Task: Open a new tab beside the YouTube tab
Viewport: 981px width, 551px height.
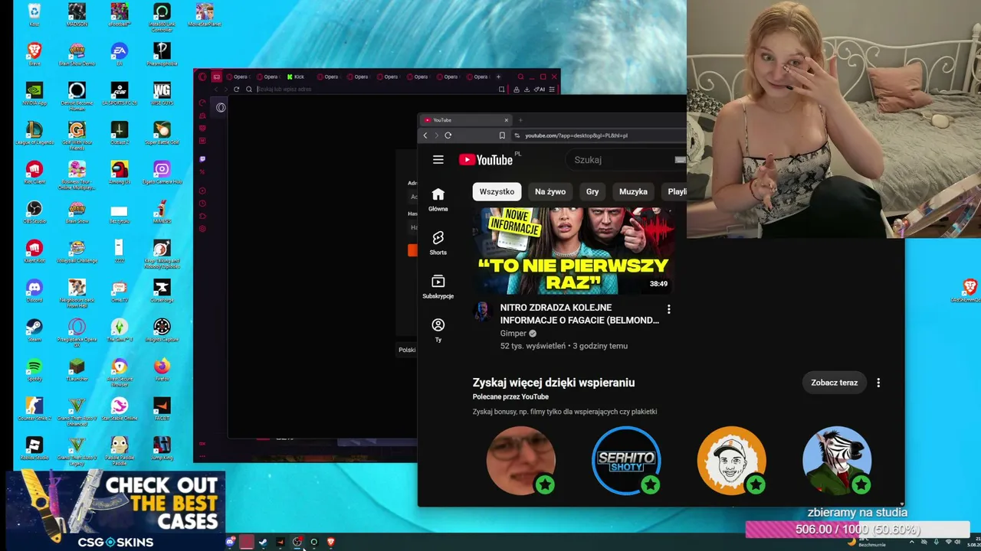Action: click(520, 120)
